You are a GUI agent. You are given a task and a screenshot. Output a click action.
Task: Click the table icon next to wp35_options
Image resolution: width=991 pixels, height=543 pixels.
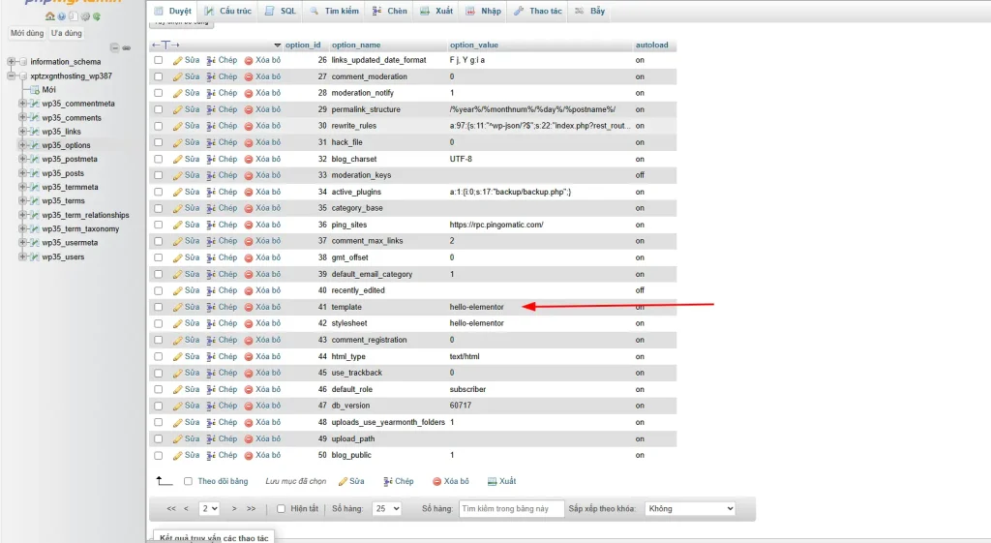36,145
